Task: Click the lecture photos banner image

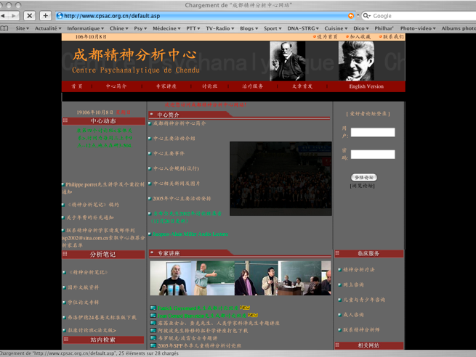Action: (x=241, y=278)
